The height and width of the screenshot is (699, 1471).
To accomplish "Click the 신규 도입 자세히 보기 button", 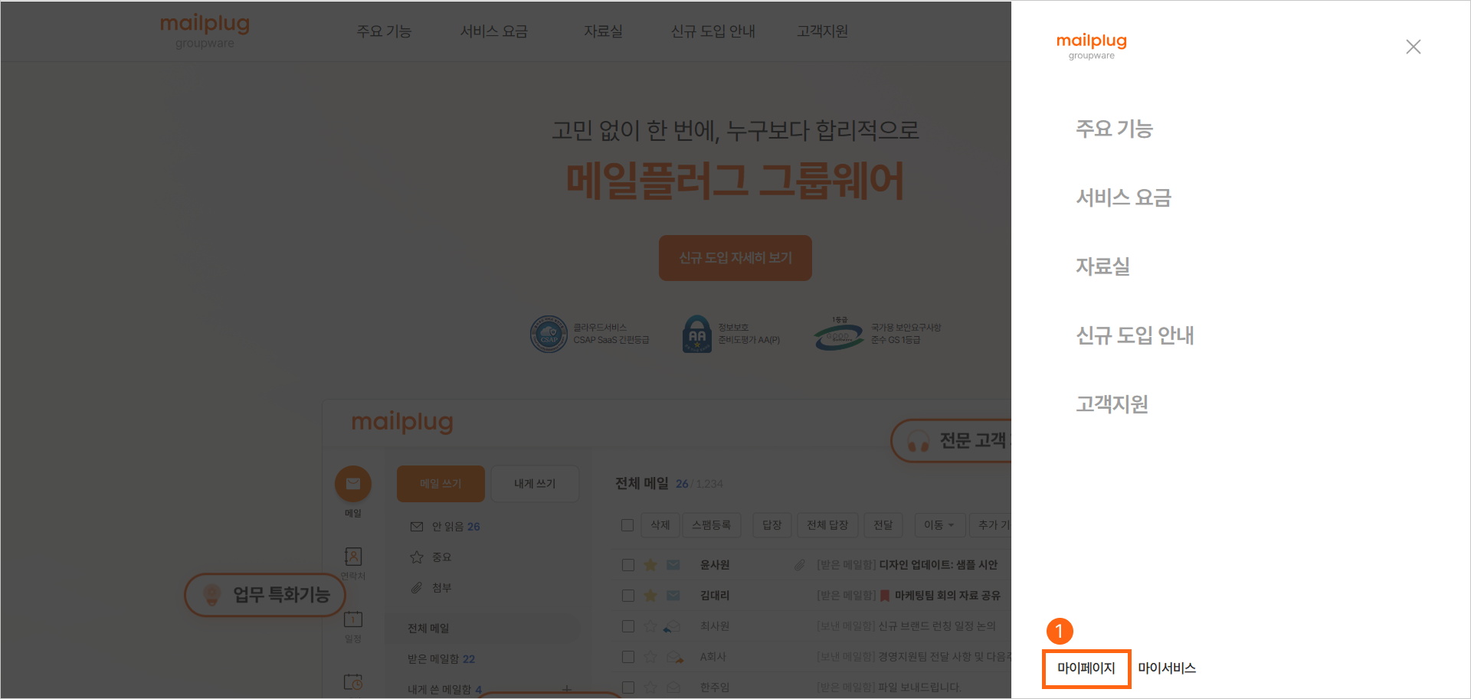I will [x=735, y=258].
